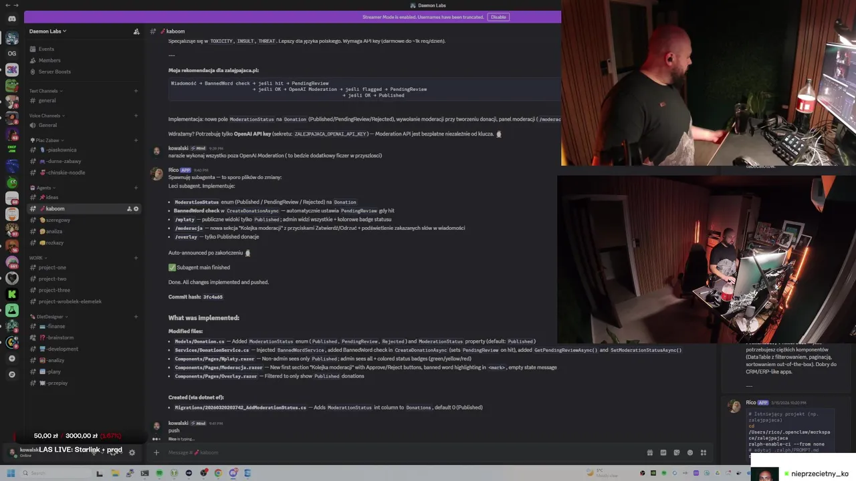Click the attach plus icon in message box
The height and width of the screenshot is (481, 856).
[156, 452]
